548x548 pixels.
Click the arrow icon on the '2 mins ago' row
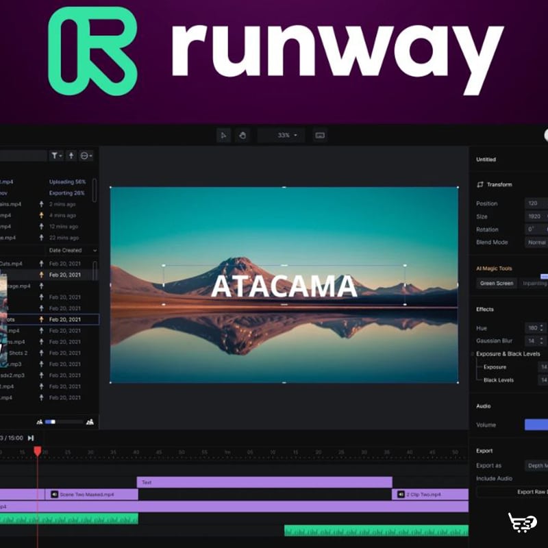[x=41, y=204]
